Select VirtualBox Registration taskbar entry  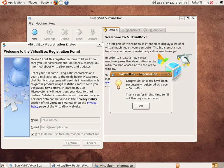coord(71,165)
